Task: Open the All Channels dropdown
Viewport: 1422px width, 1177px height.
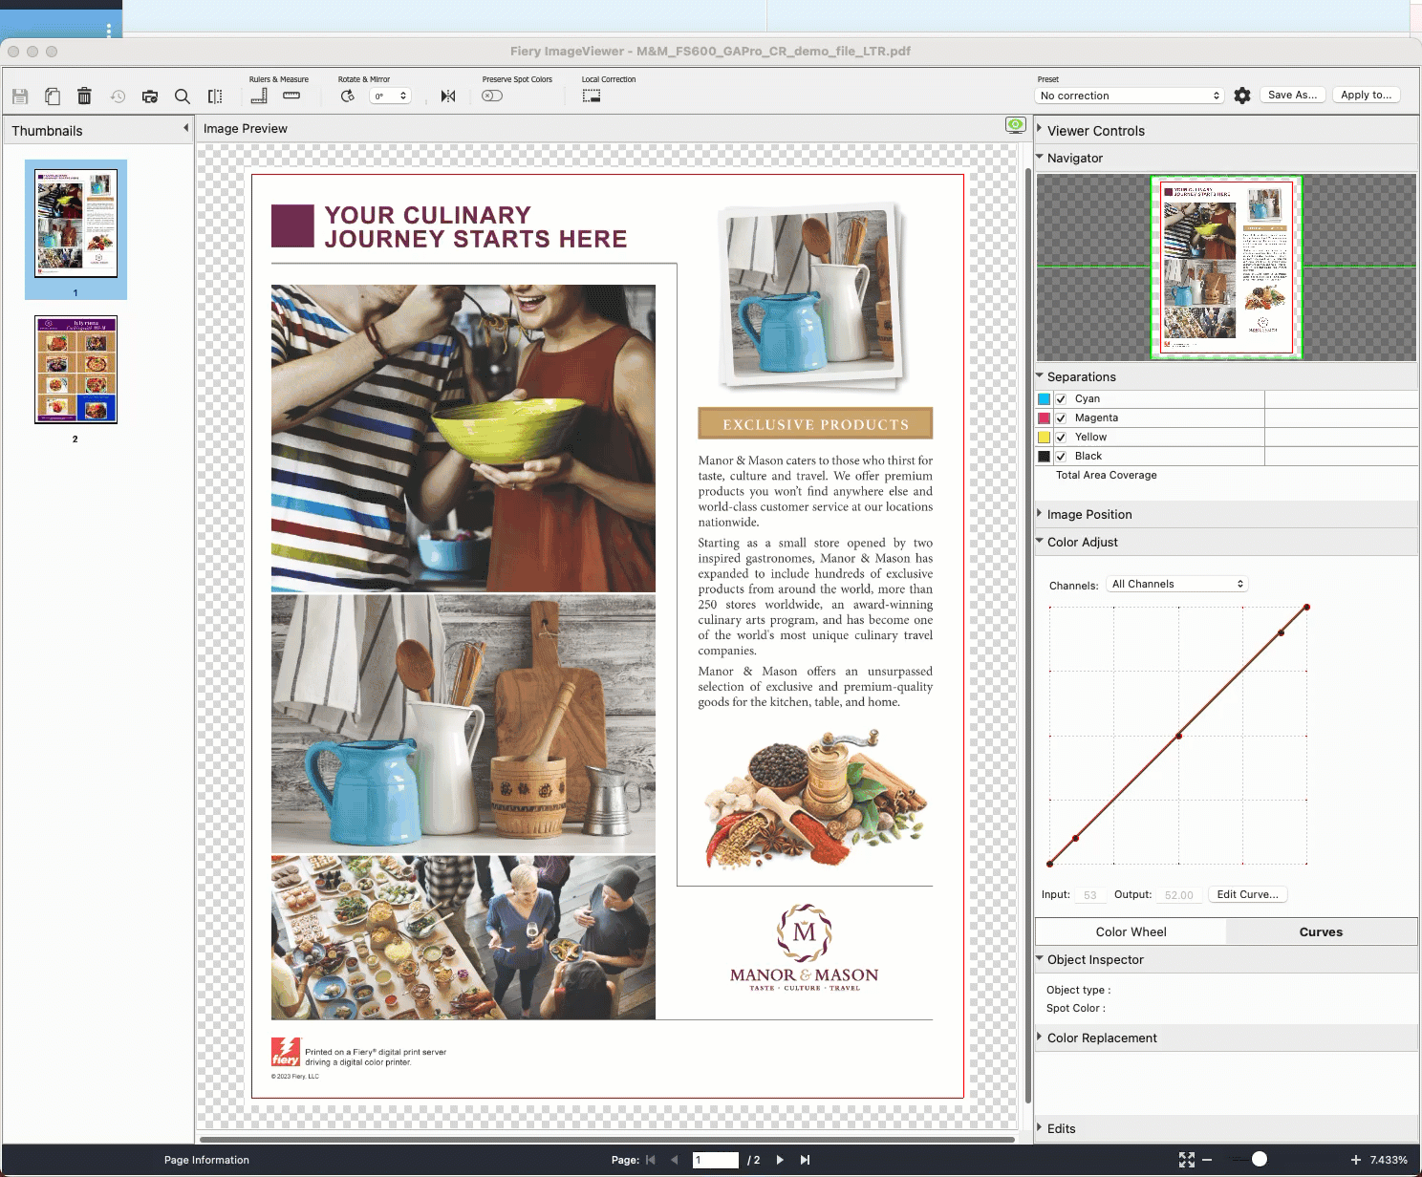Action: 1177,584
